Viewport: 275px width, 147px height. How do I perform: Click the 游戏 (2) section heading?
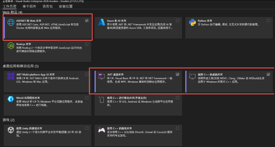(9, 120)
